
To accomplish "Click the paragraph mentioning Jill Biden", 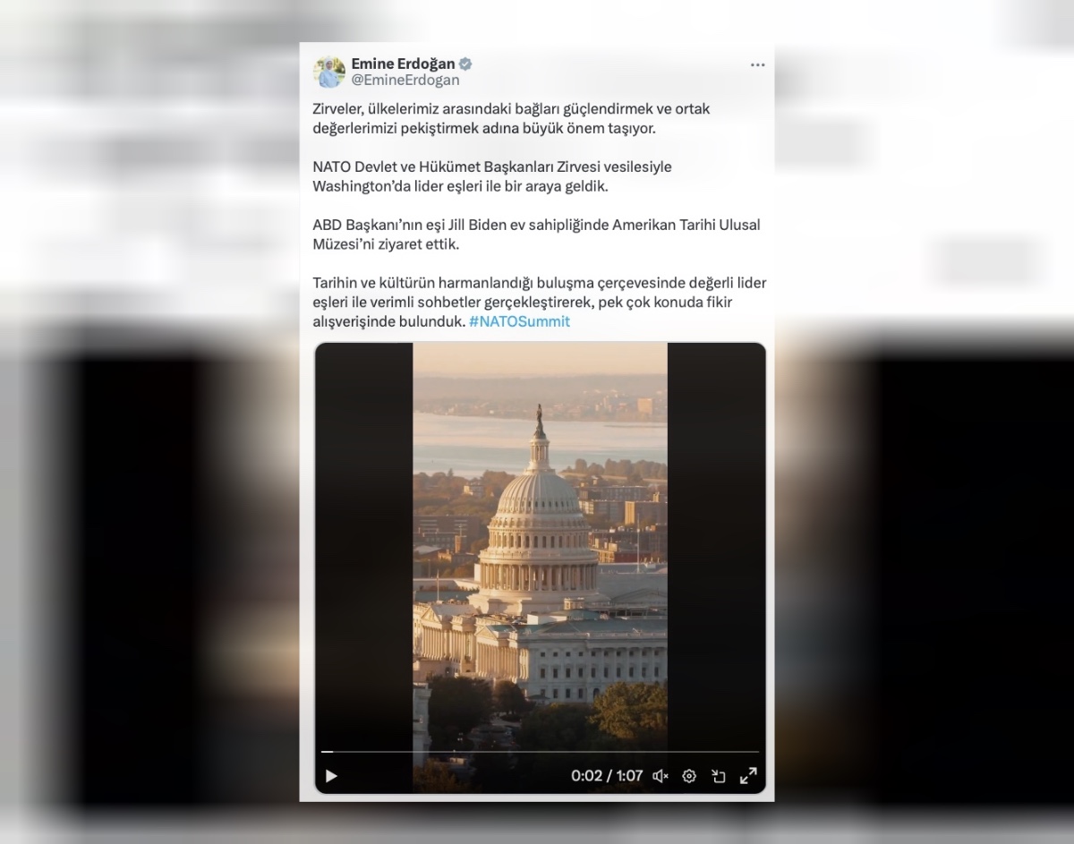I will point(536,234).
